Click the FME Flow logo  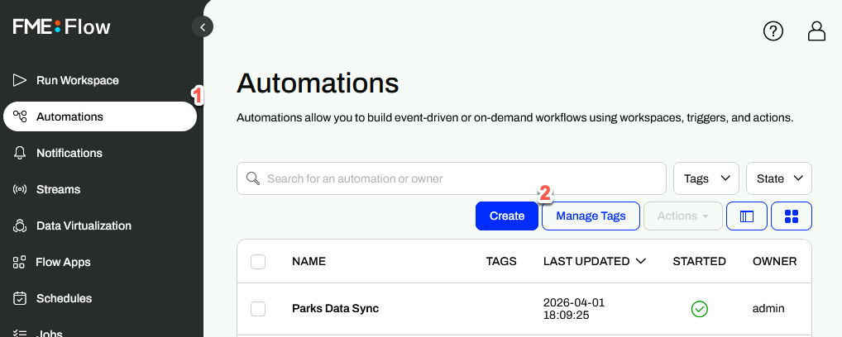tap(62, 26)
